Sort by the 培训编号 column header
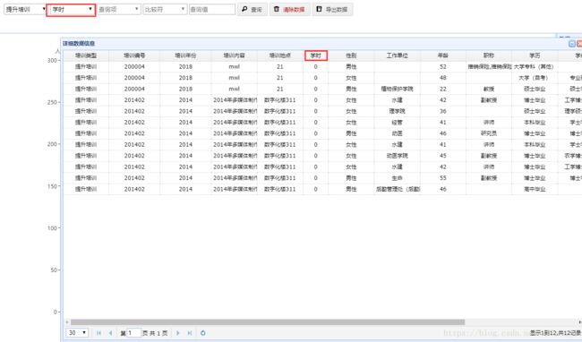 [x=134, y=56]
